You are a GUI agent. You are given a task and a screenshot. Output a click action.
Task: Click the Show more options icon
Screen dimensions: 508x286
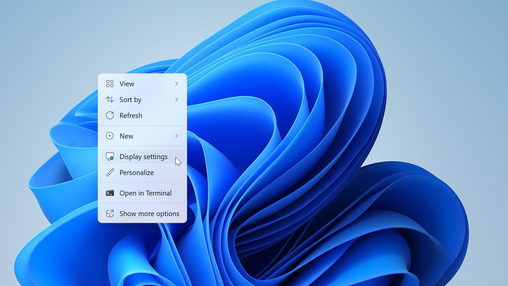click(110, 213)
